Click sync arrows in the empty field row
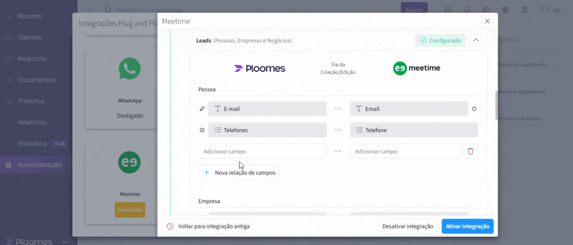Screen dimensions: 573x245 [x=338, y=151]
